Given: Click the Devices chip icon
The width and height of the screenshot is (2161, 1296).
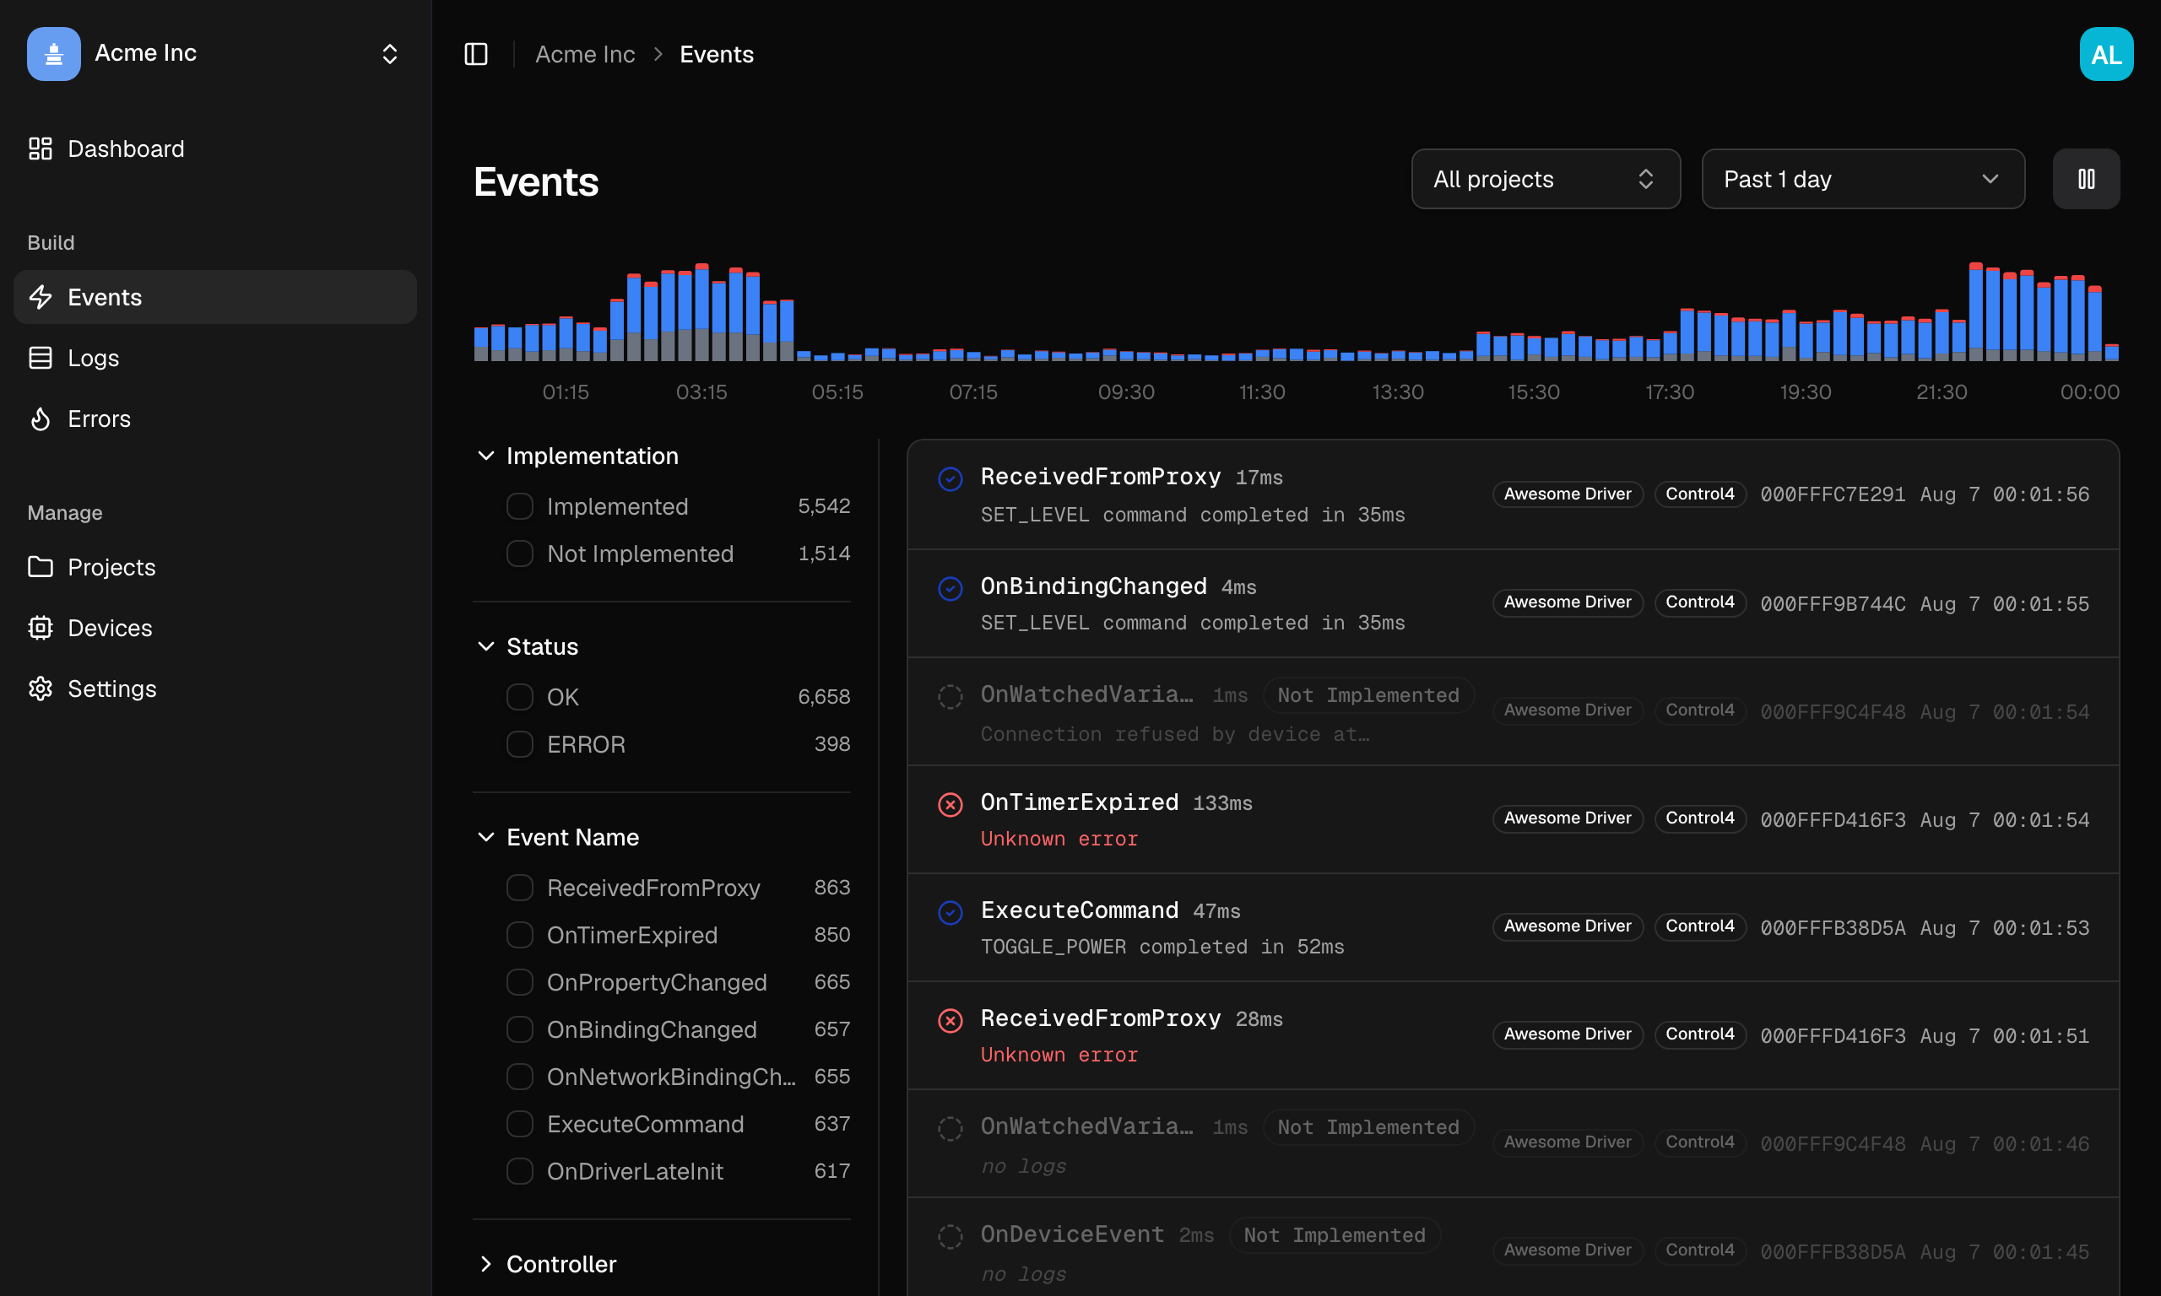Looking at the screenshot, I should point(41,628).
